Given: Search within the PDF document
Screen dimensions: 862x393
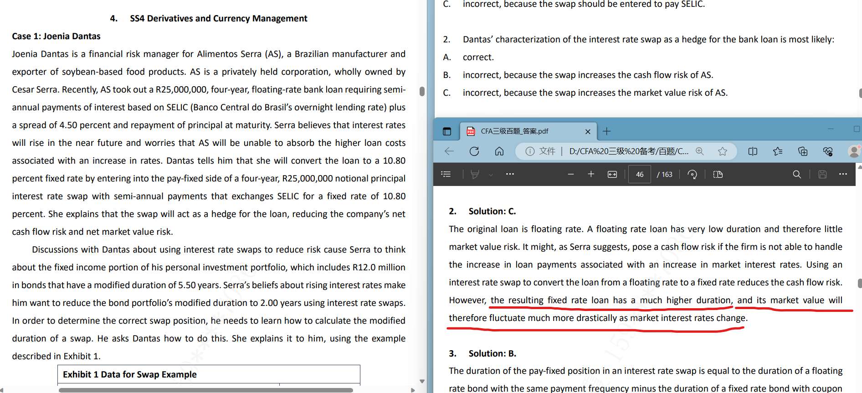Looking at the screenshot, I should [x=797, y=174].
